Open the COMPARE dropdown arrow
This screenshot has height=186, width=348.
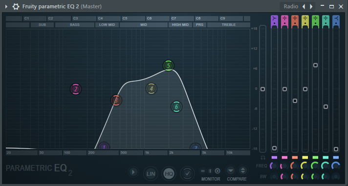(x=231, y=171)
